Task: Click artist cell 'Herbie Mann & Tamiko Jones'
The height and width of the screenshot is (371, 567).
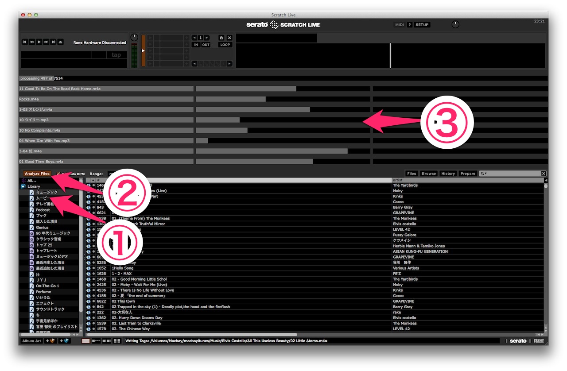Action: (x=419, y=246)
